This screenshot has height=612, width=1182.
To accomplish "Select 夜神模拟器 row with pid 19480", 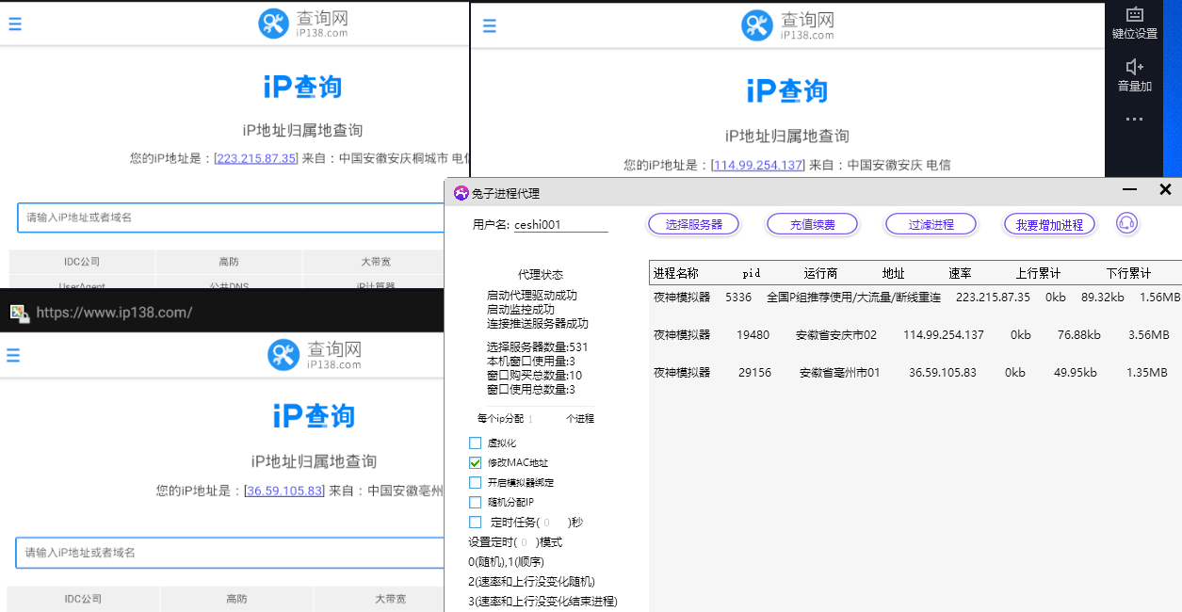I will point(915,334).
